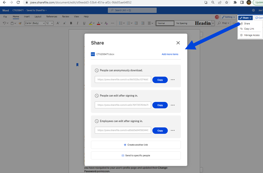Expand the highlight color dropdown arrow

tap(94, 23)
